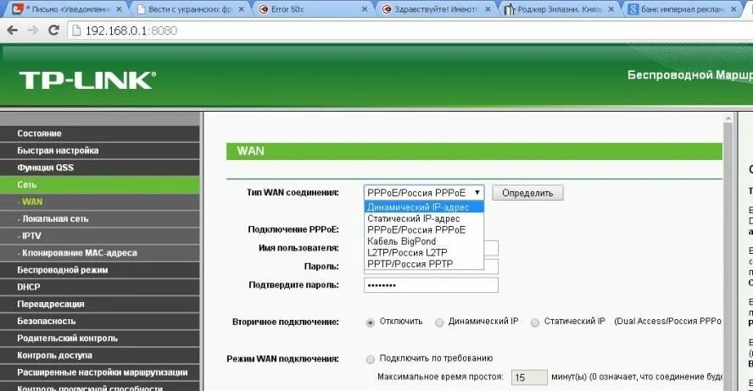Choose PPPoE/Россия PPPoE from dropdown list
Image resolution: width=753 pixels, height=391 pixels.
click(x=424, y=230)
